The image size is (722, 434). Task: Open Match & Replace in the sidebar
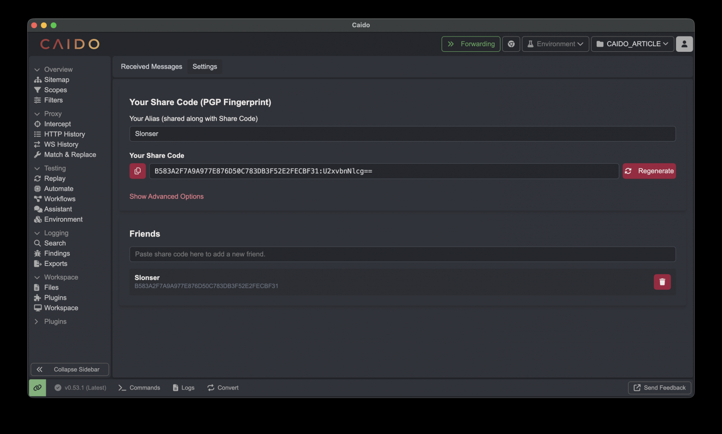point(70,155)
